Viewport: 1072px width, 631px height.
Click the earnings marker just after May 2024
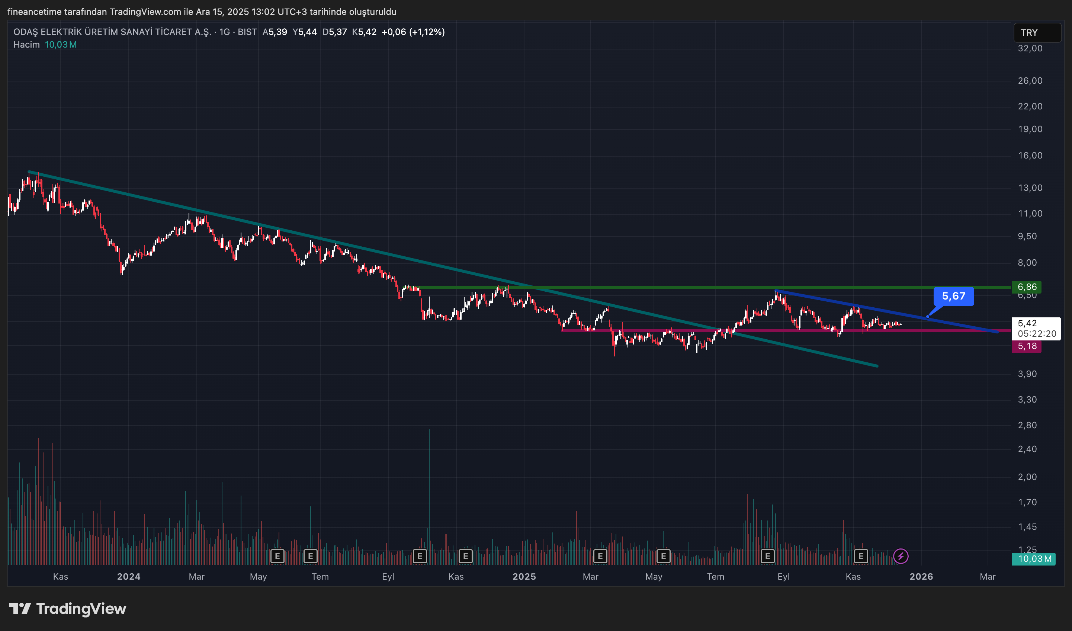(277, 556)
